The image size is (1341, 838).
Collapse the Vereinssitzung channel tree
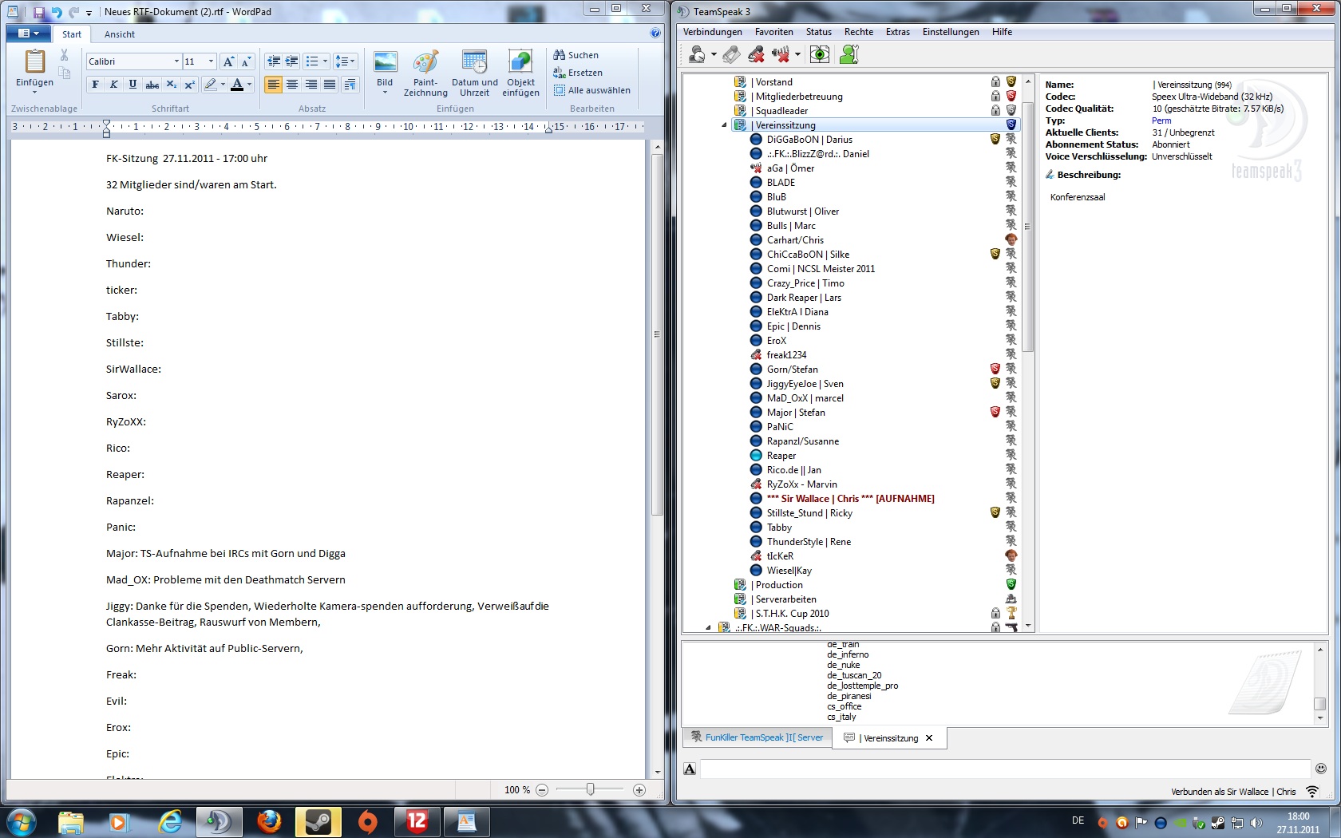click(724, 125)
